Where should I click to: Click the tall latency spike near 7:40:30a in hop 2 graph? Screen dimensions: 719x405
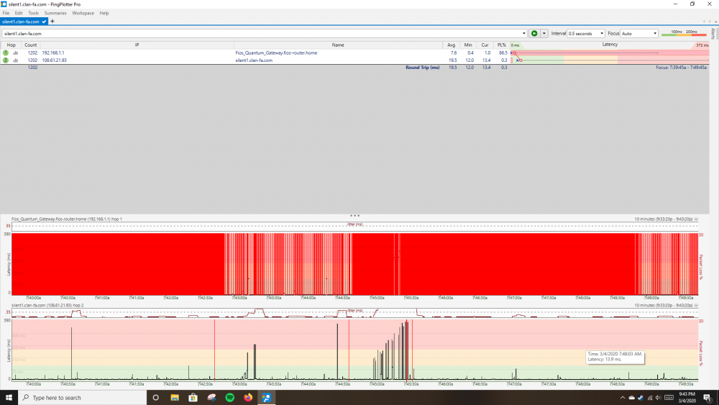pos(71,353)
